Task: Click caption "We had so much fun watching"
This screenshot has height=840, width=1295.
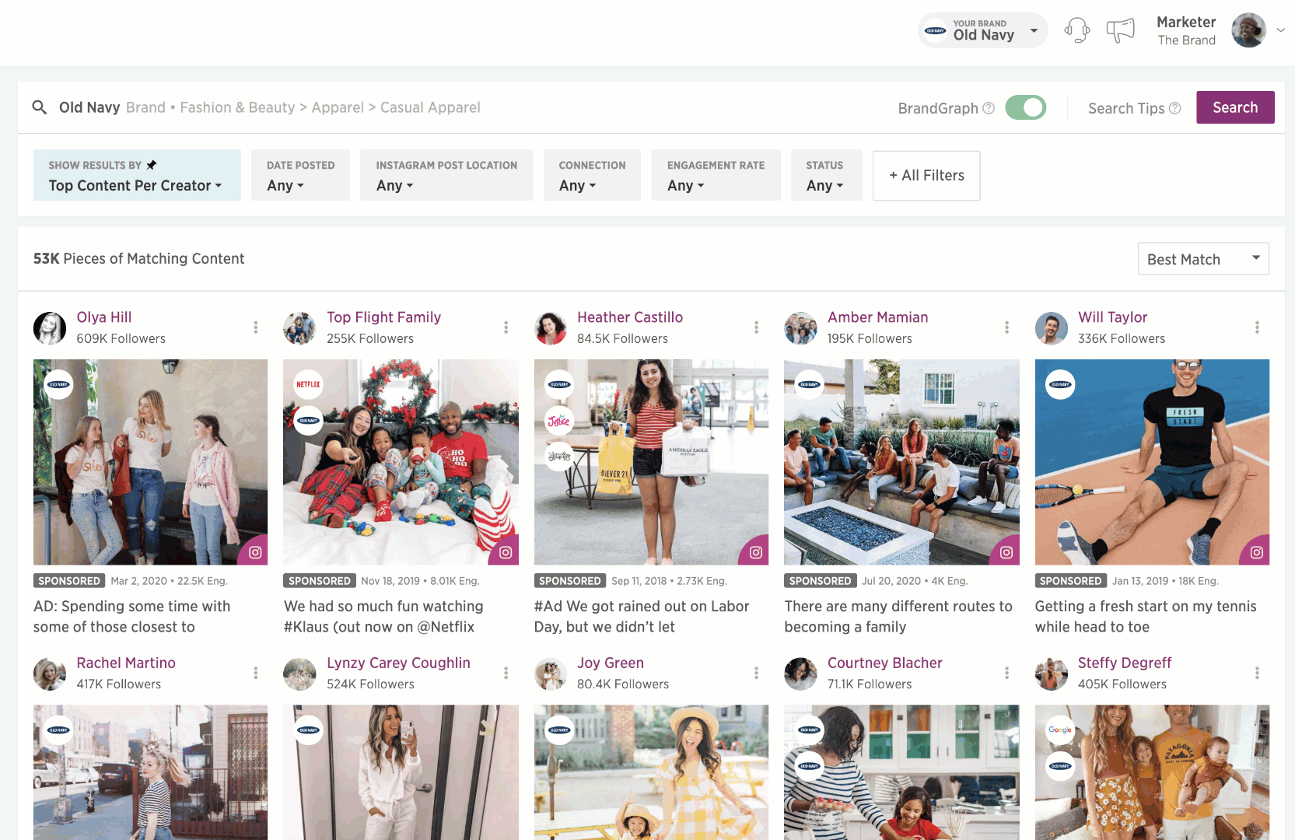Action: click(x=383, y=606)
